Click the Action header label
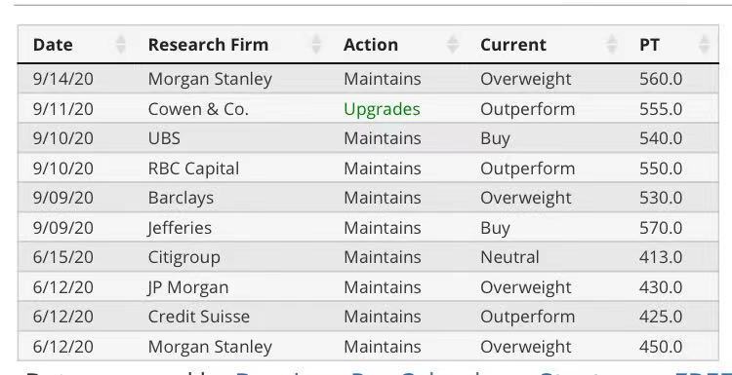This screenshot has height=375, width=732. [x=371, y=45]
